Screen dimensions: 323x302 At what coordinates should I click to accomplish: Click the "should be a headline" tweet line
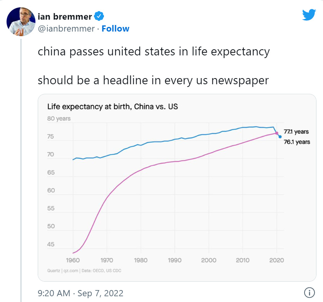click(x=153, y=80)
